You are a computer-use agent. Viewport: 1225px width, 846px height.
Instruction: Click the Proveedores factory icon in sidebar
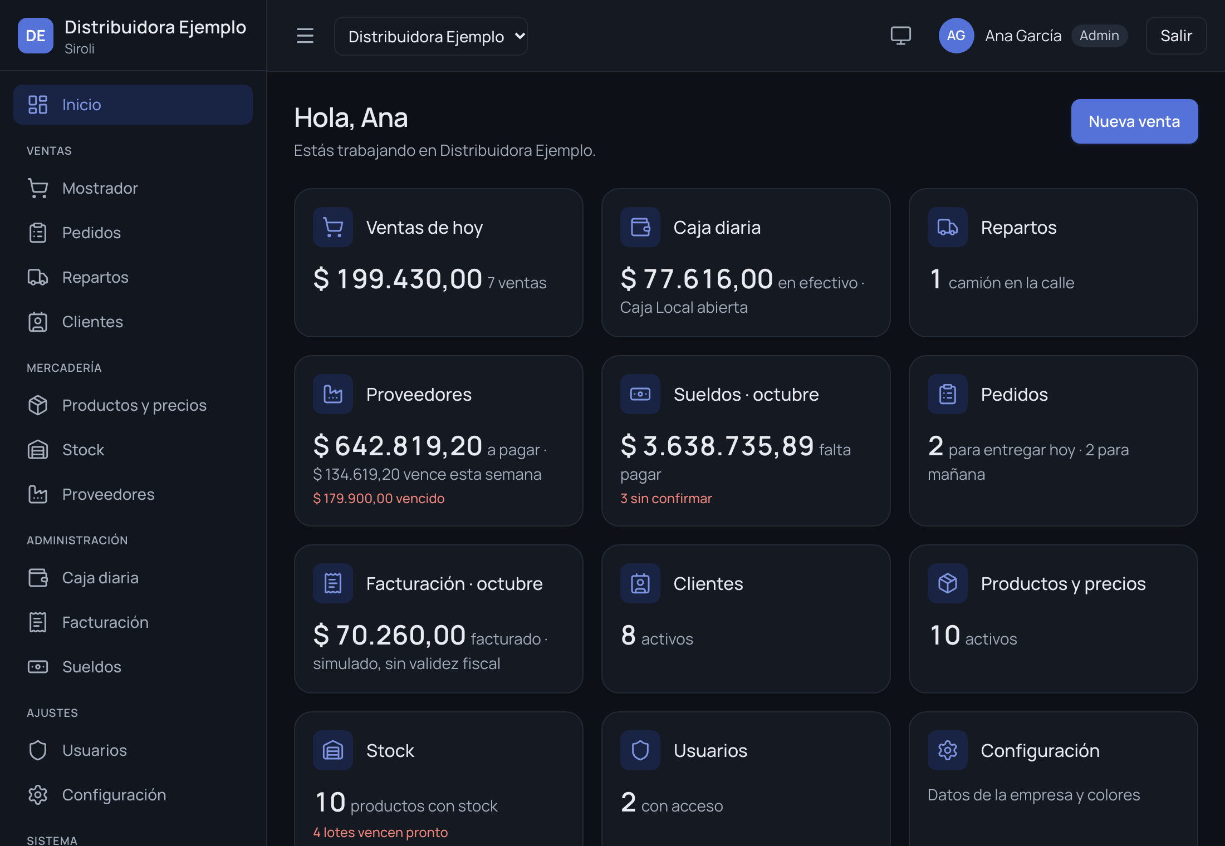coord(38,494)
